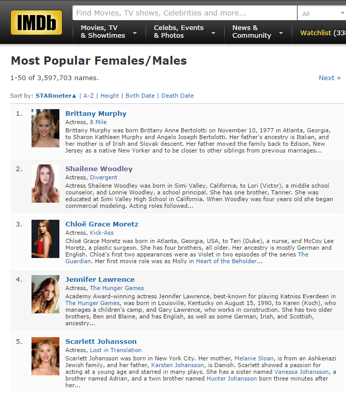Open Chloë Grace Moretz's name link
The width and height of the screenshot is (346, 394).
click(102, 224)
